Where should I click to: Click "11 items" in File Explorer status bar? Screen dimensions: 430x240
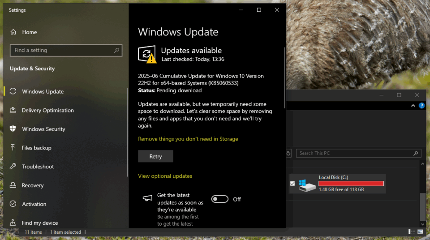tap(33, 232)
